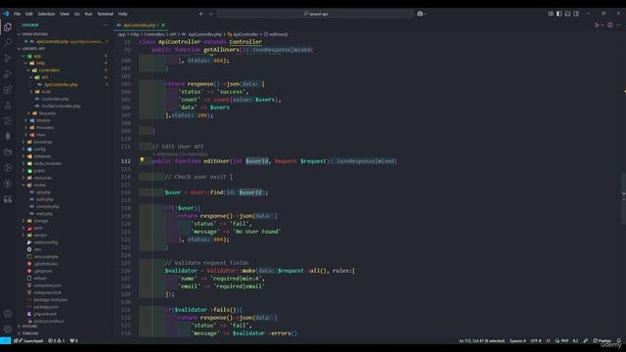Expand the Timeline section
This screenshot has width=626, height=352.
(29, 333)
